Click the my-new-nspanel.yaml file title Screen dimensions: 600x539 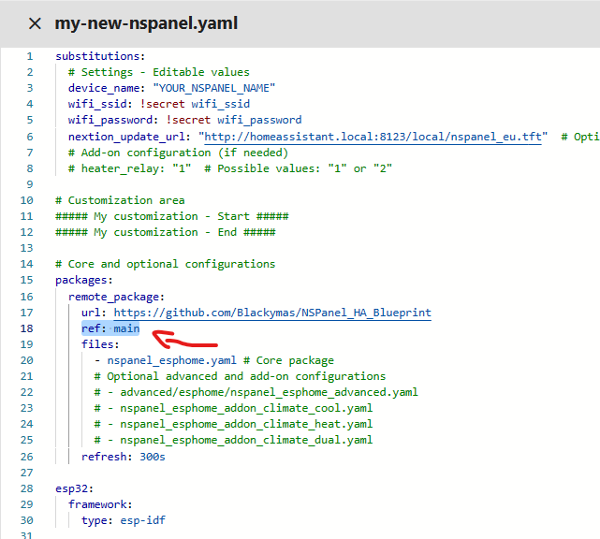[146, 23]
